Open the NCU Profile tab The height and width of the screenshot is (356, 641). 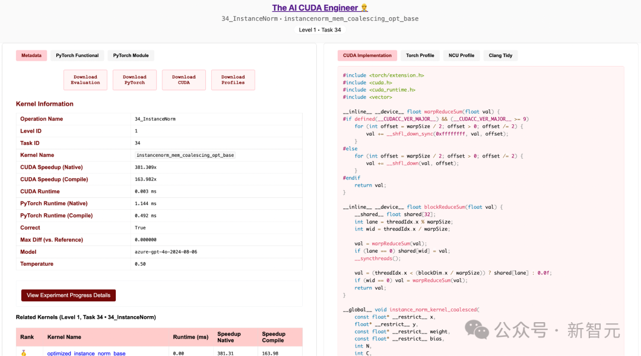click(461, 56)
